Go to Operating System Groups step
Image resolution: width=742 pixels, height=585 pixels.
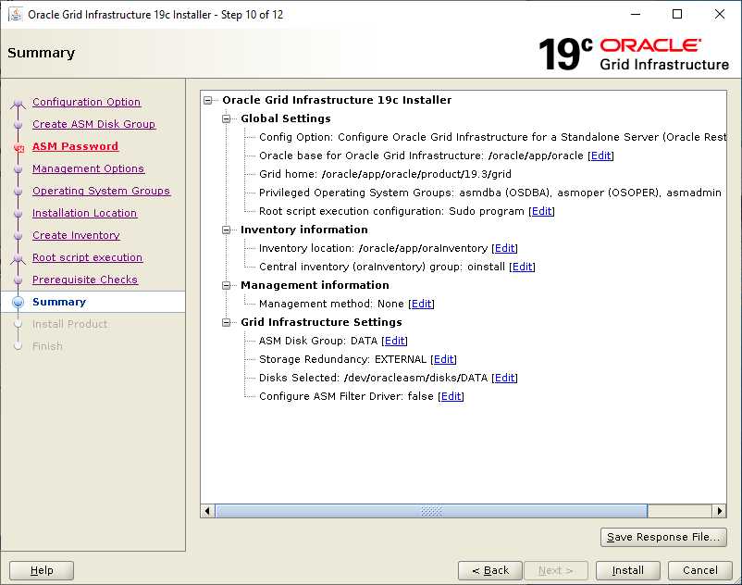pos(101,191)
